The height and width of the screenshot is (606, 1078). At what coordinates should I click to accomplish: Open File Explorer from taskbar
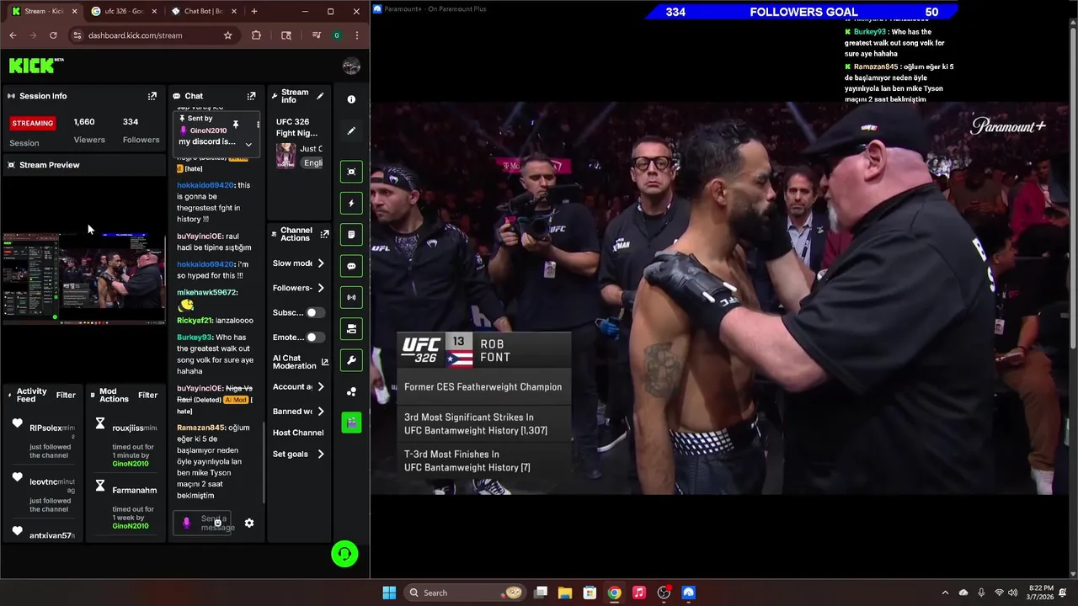point(565,593)
